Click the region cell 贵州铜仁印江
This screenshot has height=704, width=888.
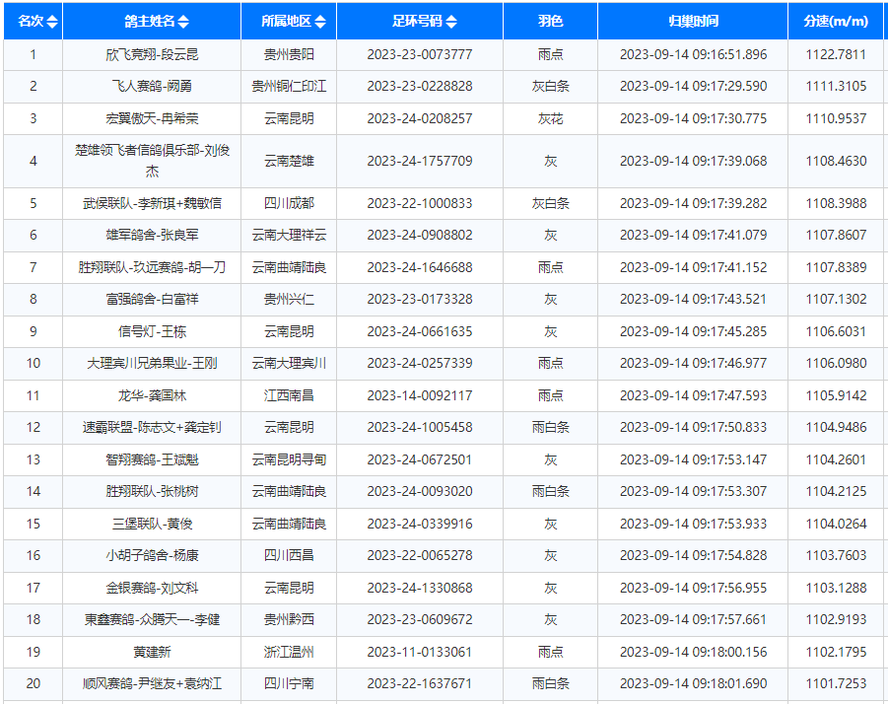pos(289,87)
